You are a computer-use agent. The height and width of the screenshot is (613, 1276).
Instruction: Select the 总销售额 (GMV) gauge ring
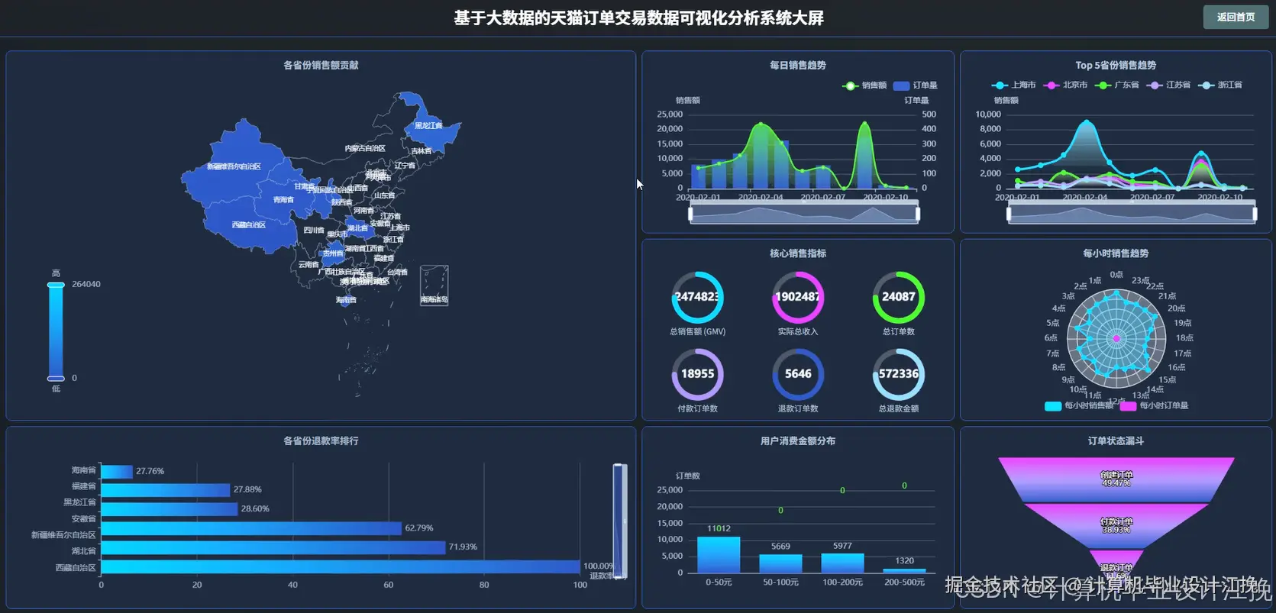click(697, 297)
